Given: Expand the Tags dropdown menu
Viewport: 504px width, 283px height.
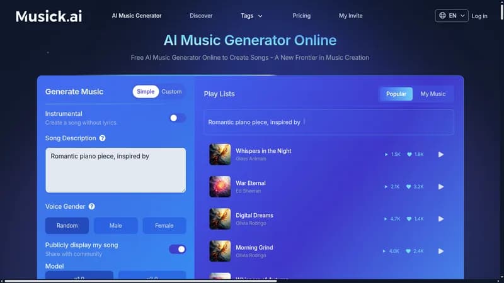Looking at the screenshot, I should click(251, 16).
